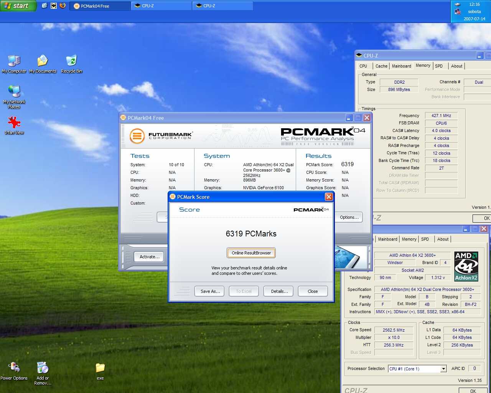Click the Size value 896 MBytes
The width and height of the screenshot is (491, 393).
click(x=399, y=89)
